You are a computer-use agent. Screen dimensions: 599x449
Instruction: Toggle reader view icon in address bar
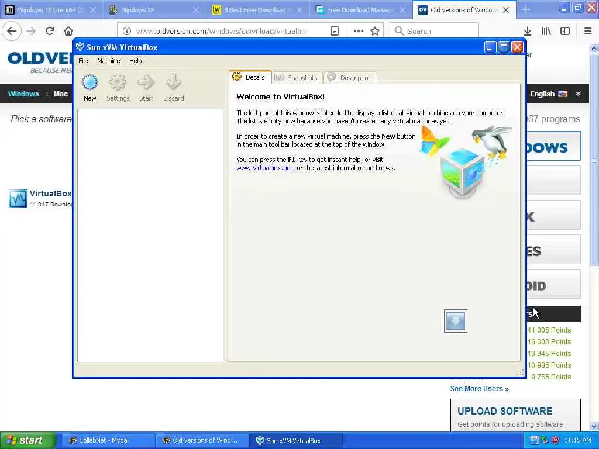click(x=334, y=31)
